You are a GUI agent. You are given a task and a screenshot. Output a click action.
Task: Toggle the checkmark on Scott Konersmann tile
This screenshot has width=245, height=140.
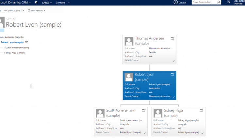coord(145,133)
